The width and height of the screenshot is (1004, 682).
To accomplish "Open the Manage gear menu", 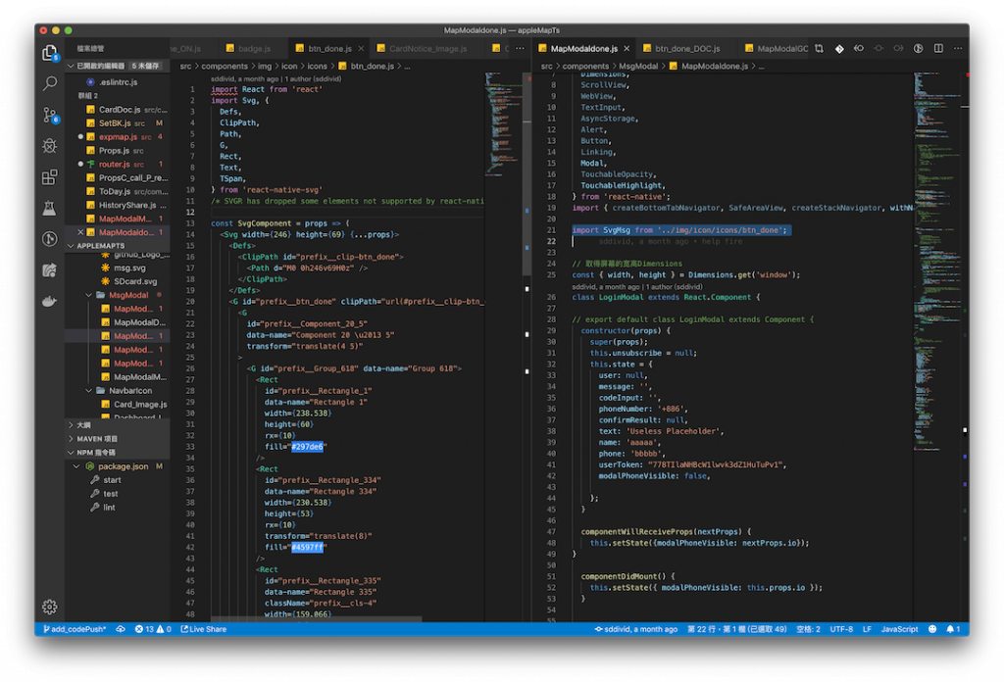I will [x=49, y=607].
